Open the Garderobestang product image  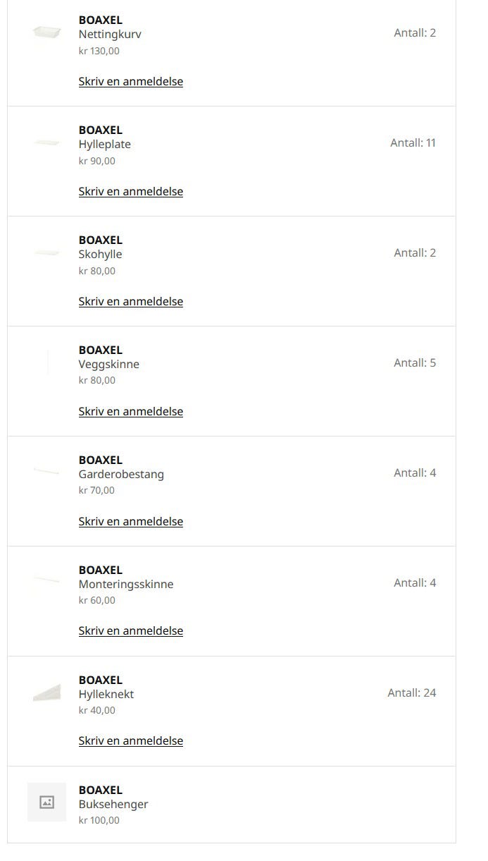pos(46,471)
